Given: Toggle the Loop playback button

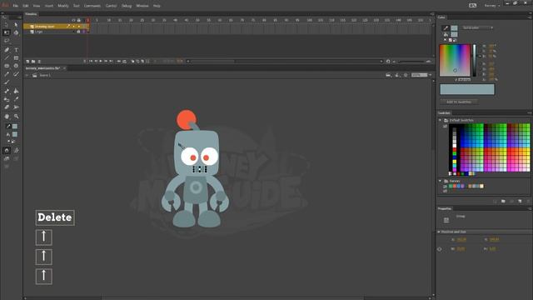Looking at the screenshot, I should click(x=124, y=61).
